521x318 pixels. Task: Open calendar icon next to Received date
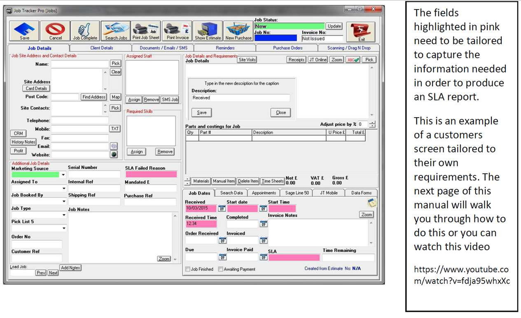(x=222, y=208)
